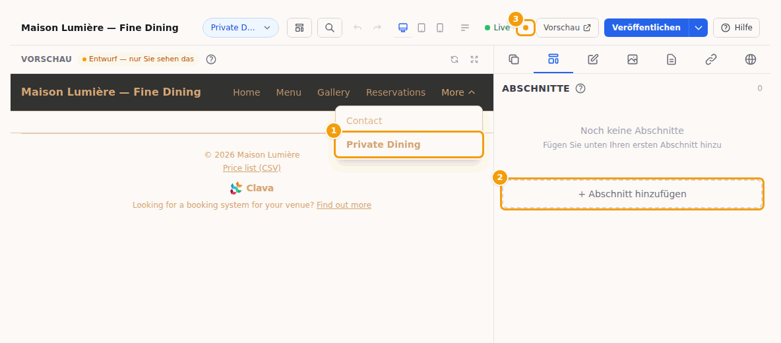
Task: Go to Home in the site navigation
Action: click(247, 92)
